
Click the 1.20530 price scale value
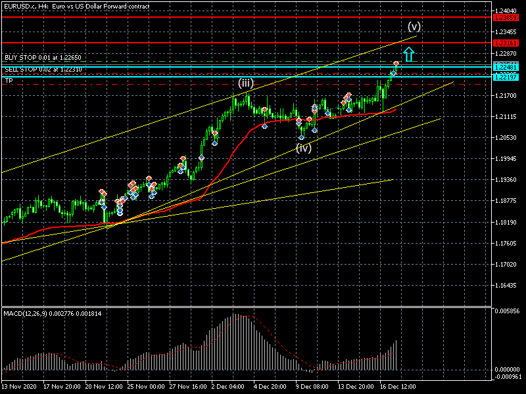508,138
